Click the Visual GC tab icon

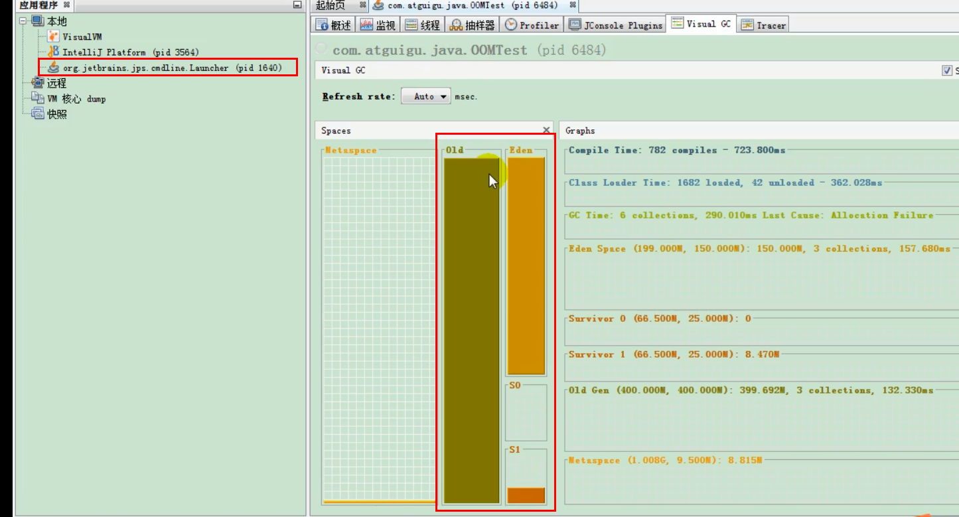677,23
